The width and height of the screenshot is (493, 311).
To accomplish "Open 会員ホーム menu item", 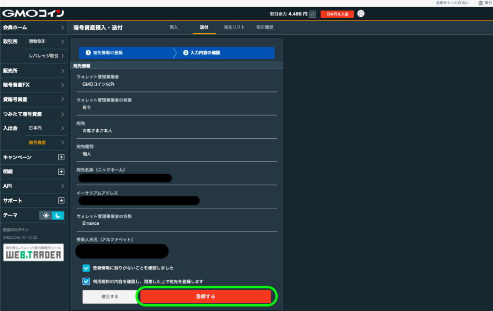I will pyautogui.click(x=33, y=27).
